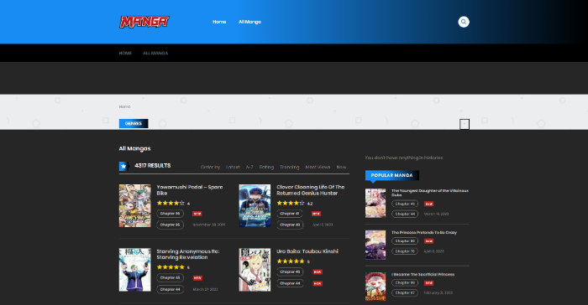Open Youngest Daughter cover thumbnail in Popular Manga
The height and width of the screenshot is (305, 588).
click(x=375, y=204)
